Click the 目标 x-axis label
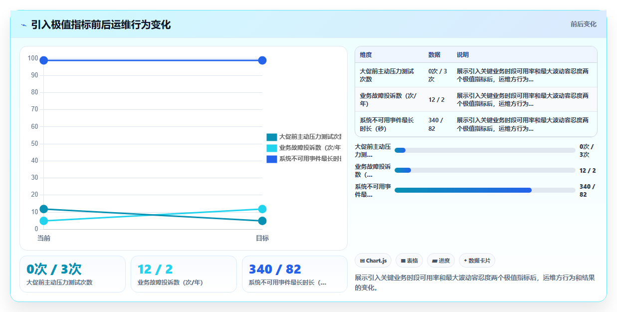617x312 pixels. (x=262, y=238)
